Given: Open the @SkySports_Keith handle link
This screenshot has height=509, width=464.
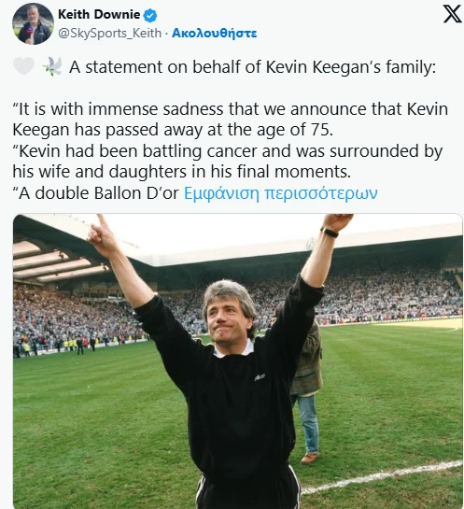Looking at the screenshot, I should pos(109,33).
